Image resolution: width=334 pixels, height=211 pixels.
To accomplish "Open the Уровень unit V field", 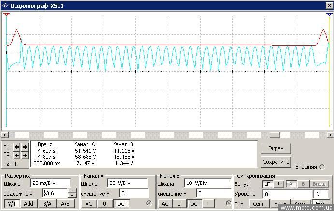I will (321, 194).
